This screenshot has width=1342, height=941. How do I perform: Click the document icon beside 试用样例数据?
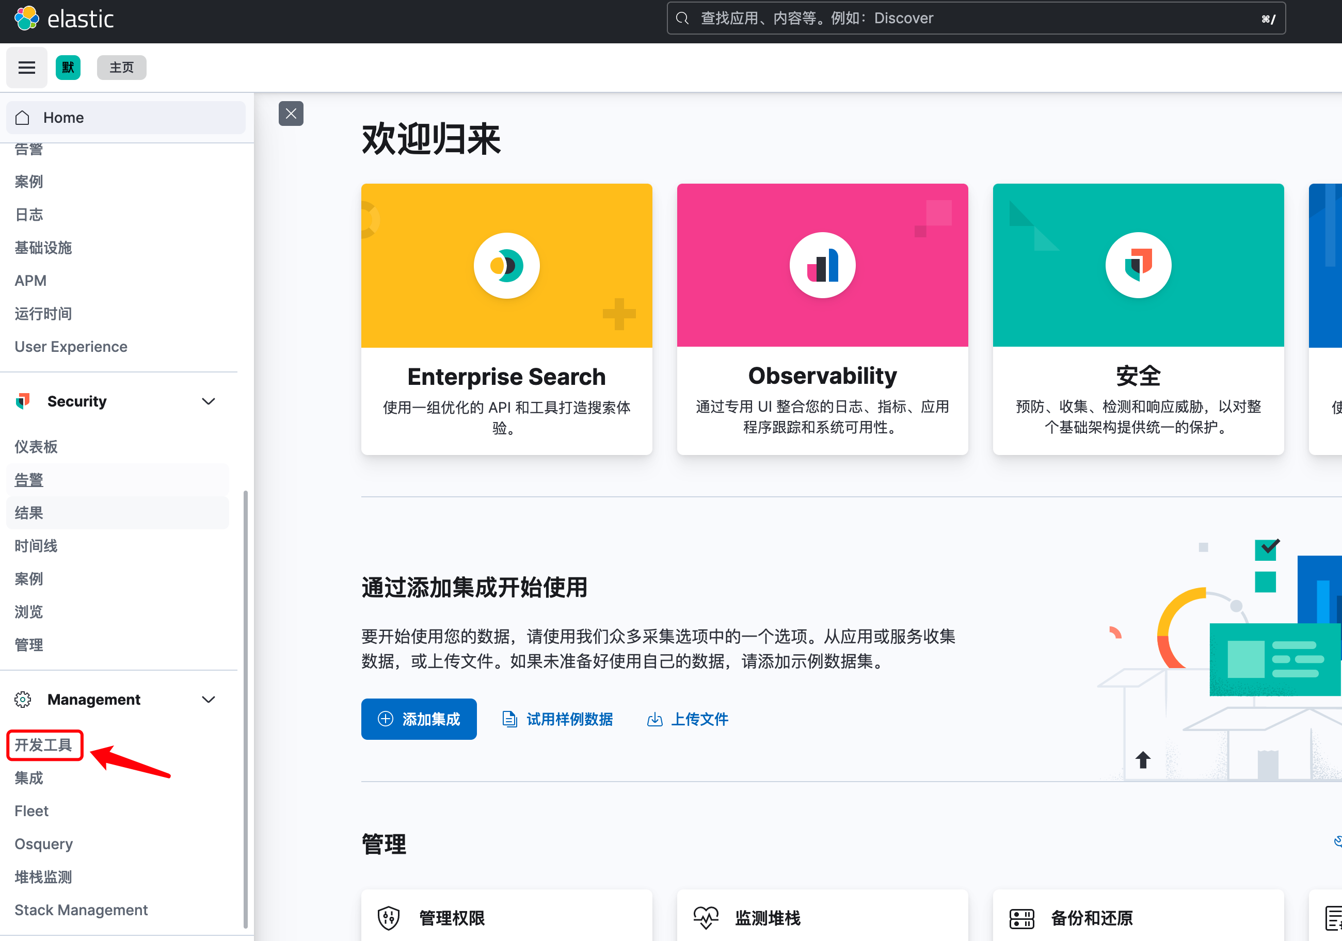tap(509, 719)
